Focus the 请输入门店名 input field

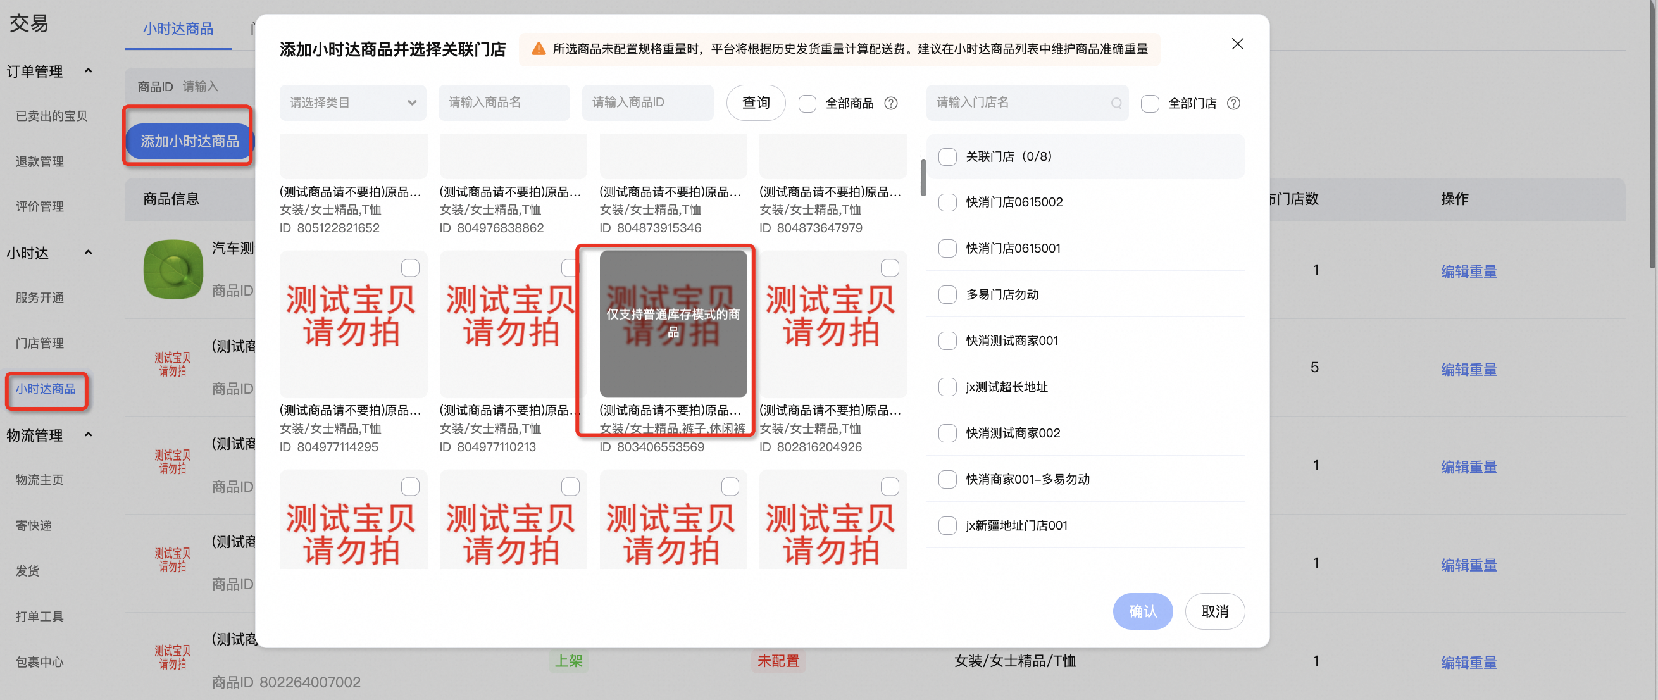coord(1026,103)
